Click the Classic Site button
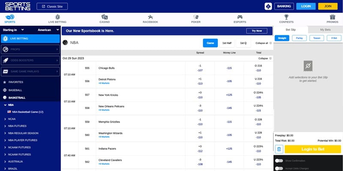Viewport: 343px width, 171px height. 52,6
